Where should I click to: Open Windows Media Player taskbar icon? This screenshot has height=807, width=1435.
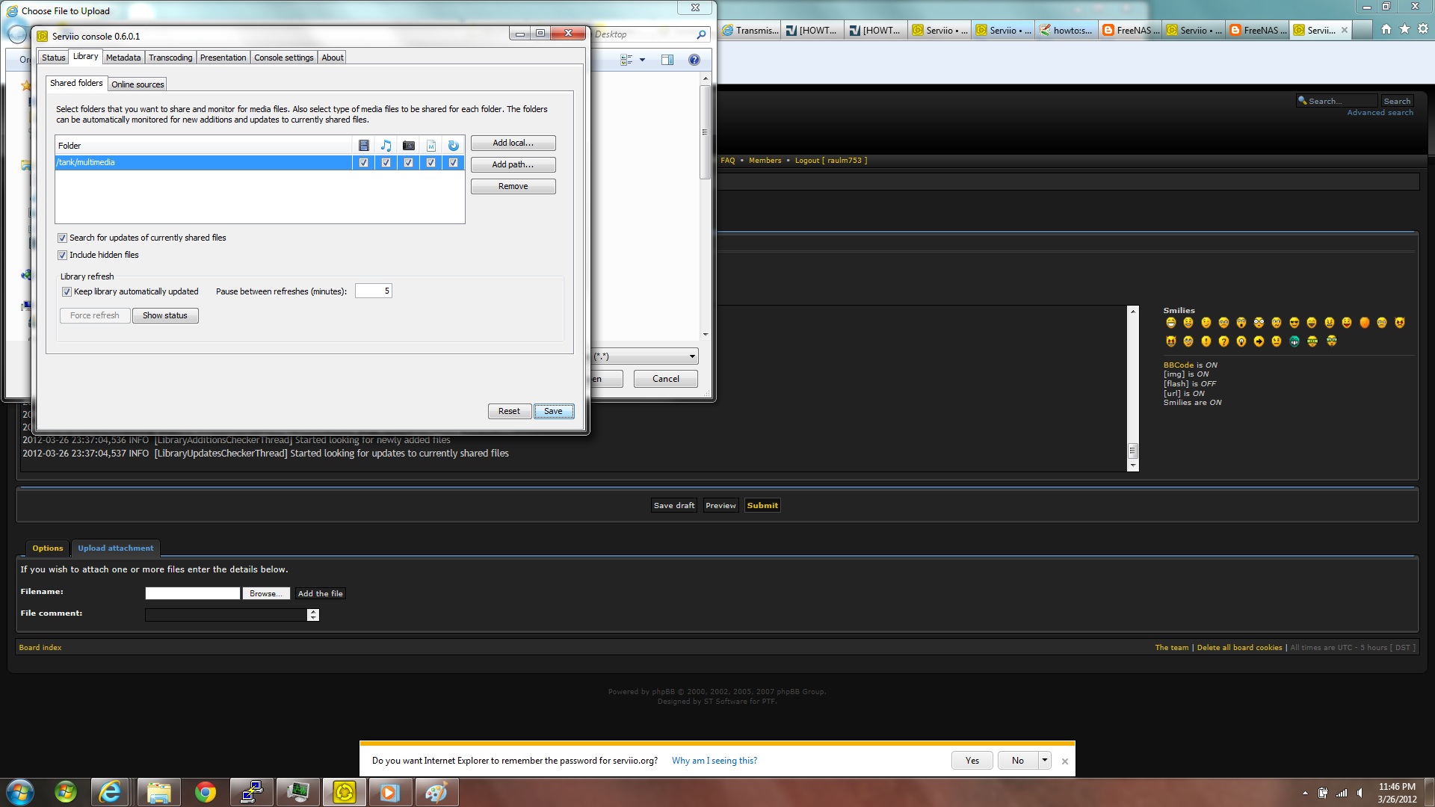(x=390, y=792)
